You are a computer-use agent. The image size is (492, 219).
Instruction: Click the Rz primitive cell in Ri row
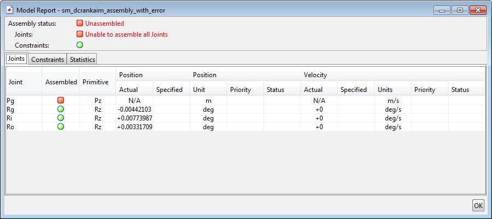98,118
